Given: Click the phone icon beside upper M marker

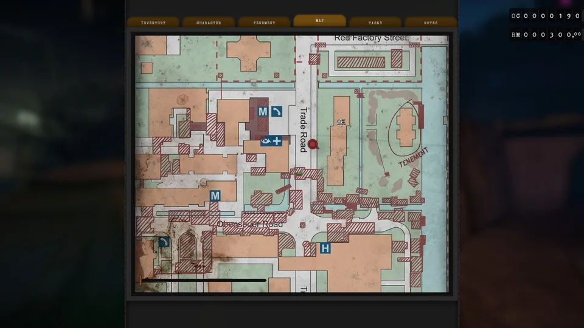Looking at the screenshot, I should click(x=276, y=112).
